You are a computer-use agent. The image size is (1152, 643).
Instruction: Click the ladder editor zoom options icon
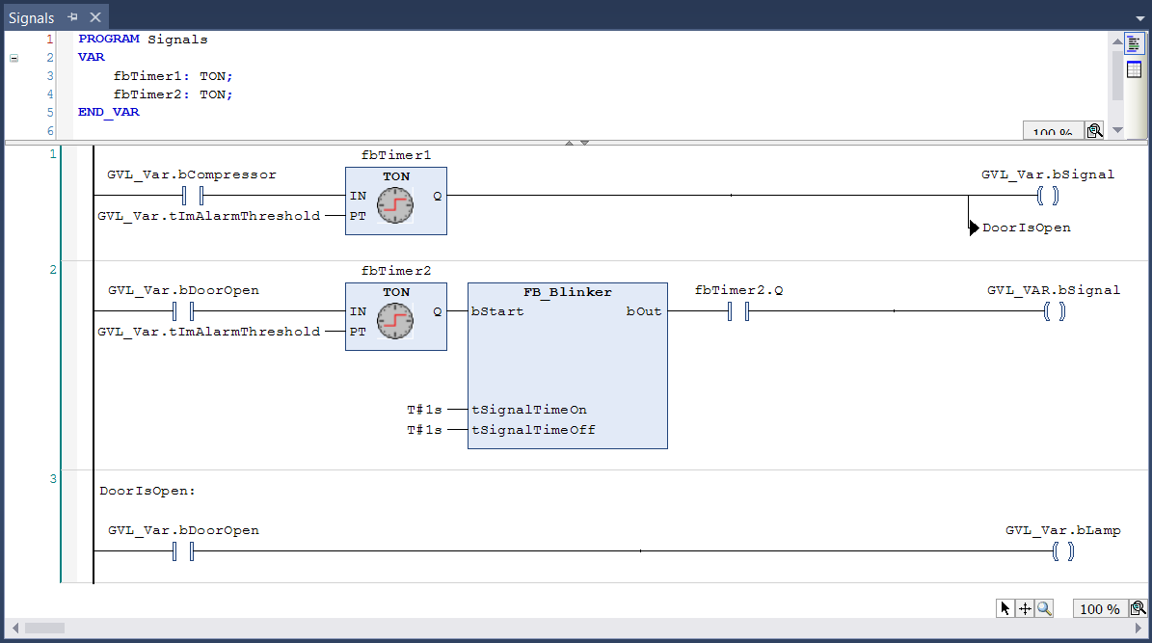point(1138,608)
